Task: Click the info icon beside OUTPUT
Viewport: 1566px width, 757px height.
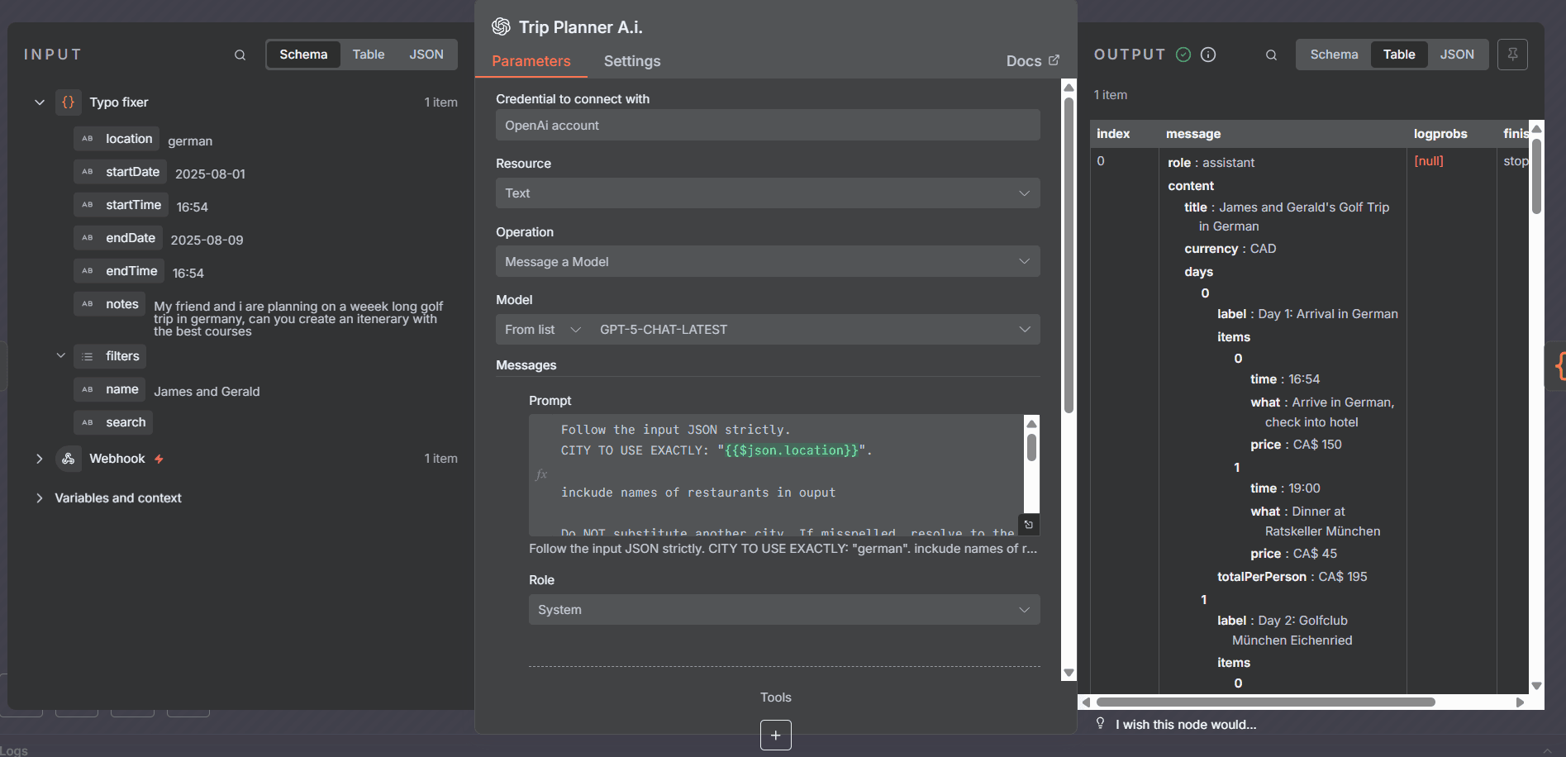Action: [1207, 55]
